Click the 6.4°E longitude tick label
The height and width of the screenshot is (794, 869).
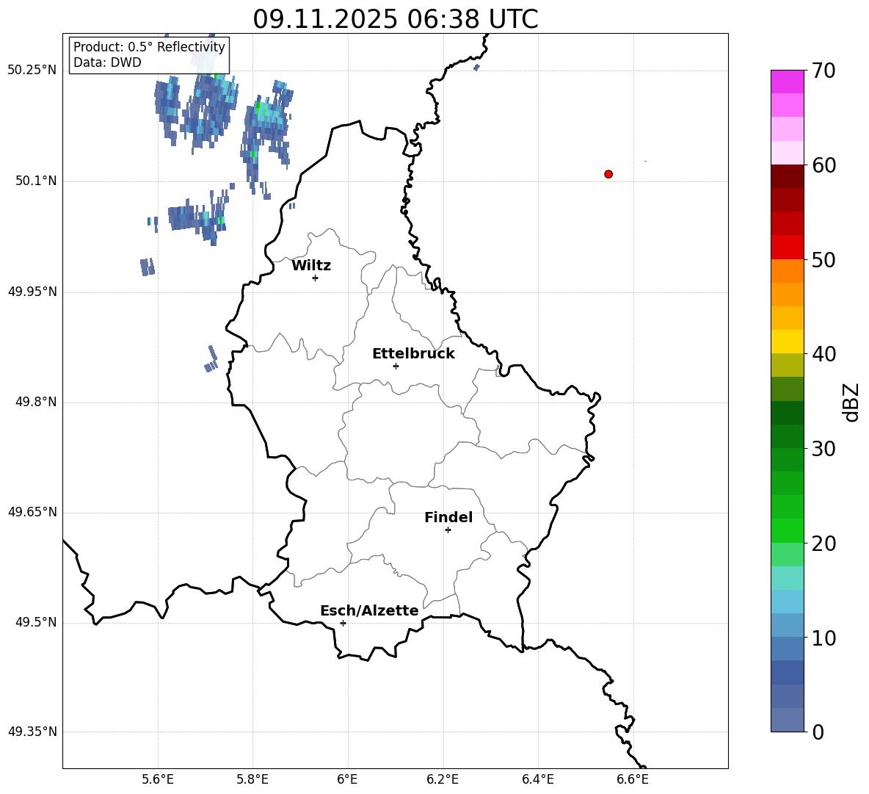[537, 779]
